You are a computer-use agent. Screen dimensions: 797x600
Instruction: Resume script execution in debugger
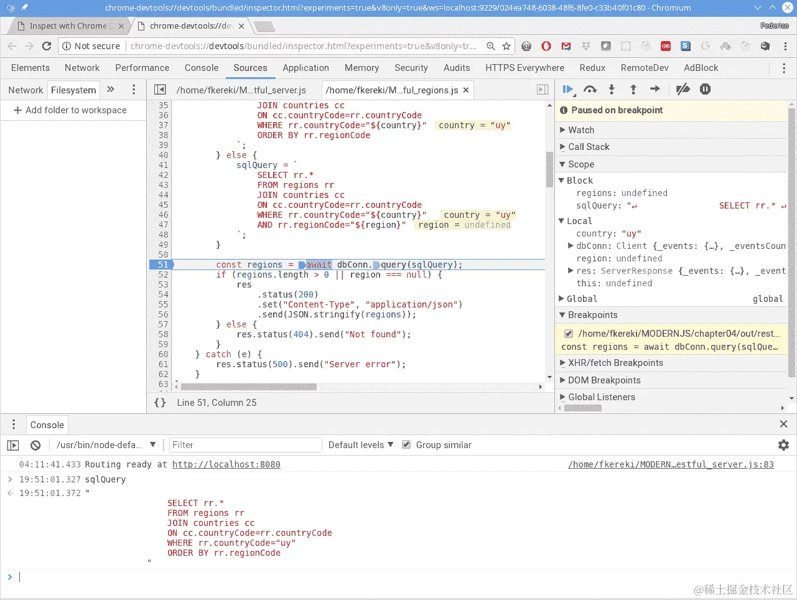coord(568,90)
